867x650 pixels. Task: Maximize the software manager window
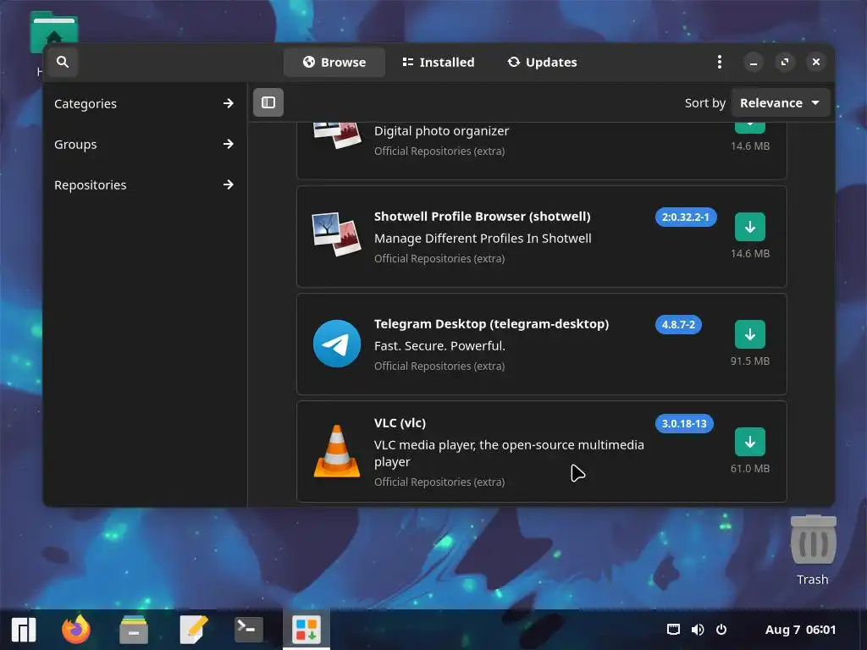coord(785,62)
